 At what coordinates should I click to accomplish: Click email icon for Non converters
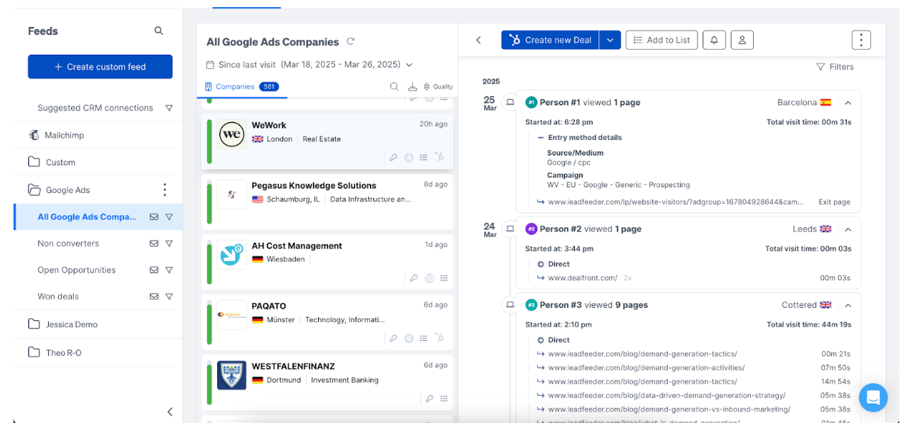click(154, 243)
